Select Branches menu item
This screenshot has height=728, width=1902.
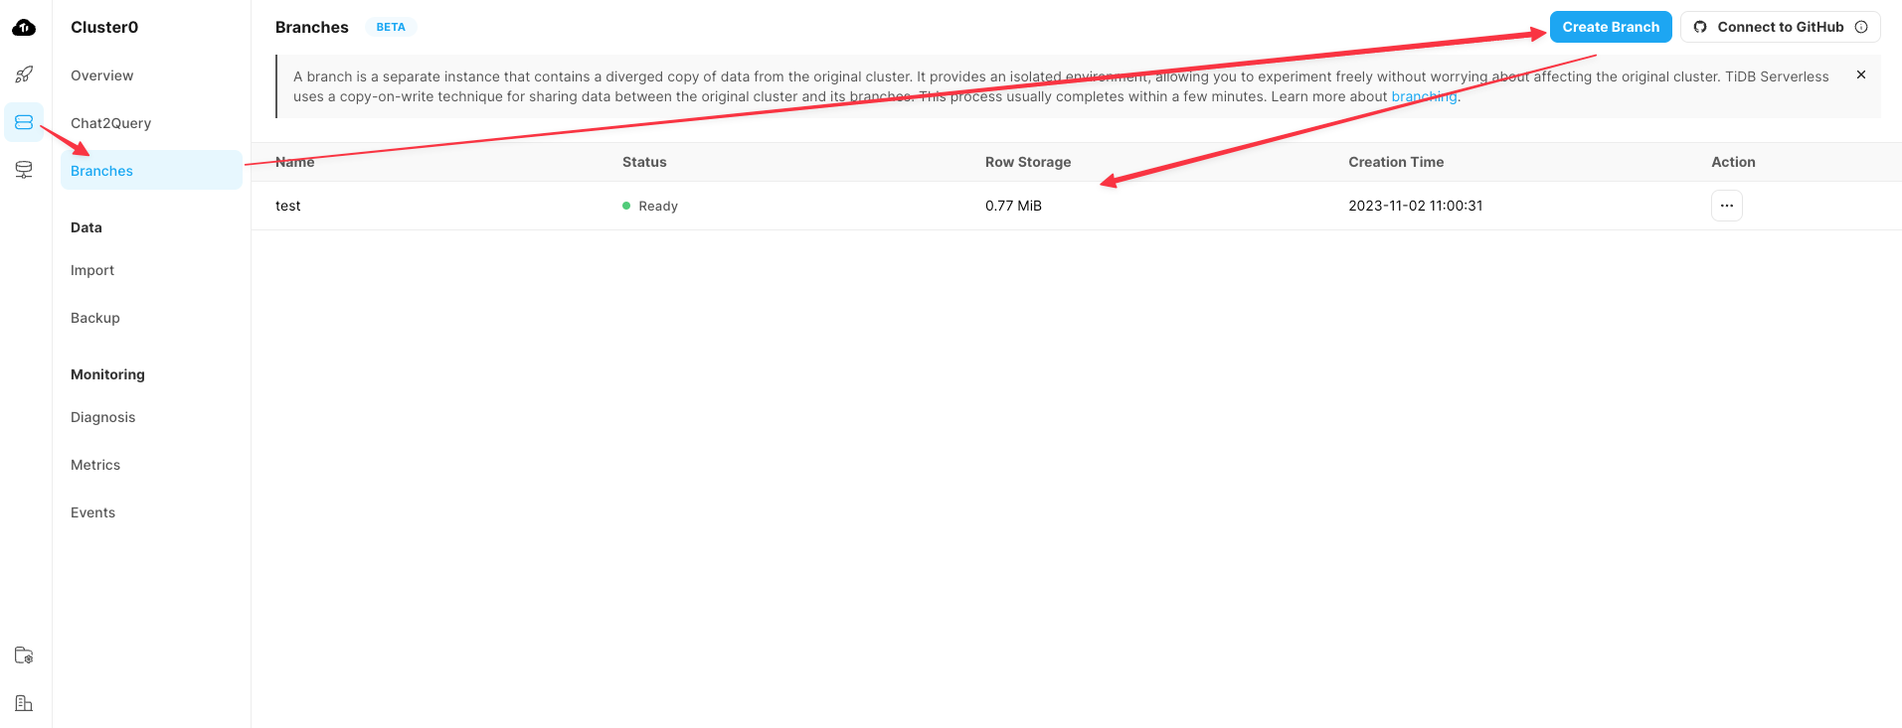151,171
